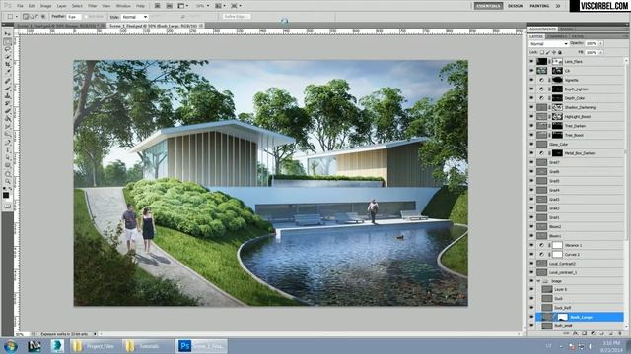
Task: Hide the Curves 1 adjustment layer
Action: click(531, 254)
